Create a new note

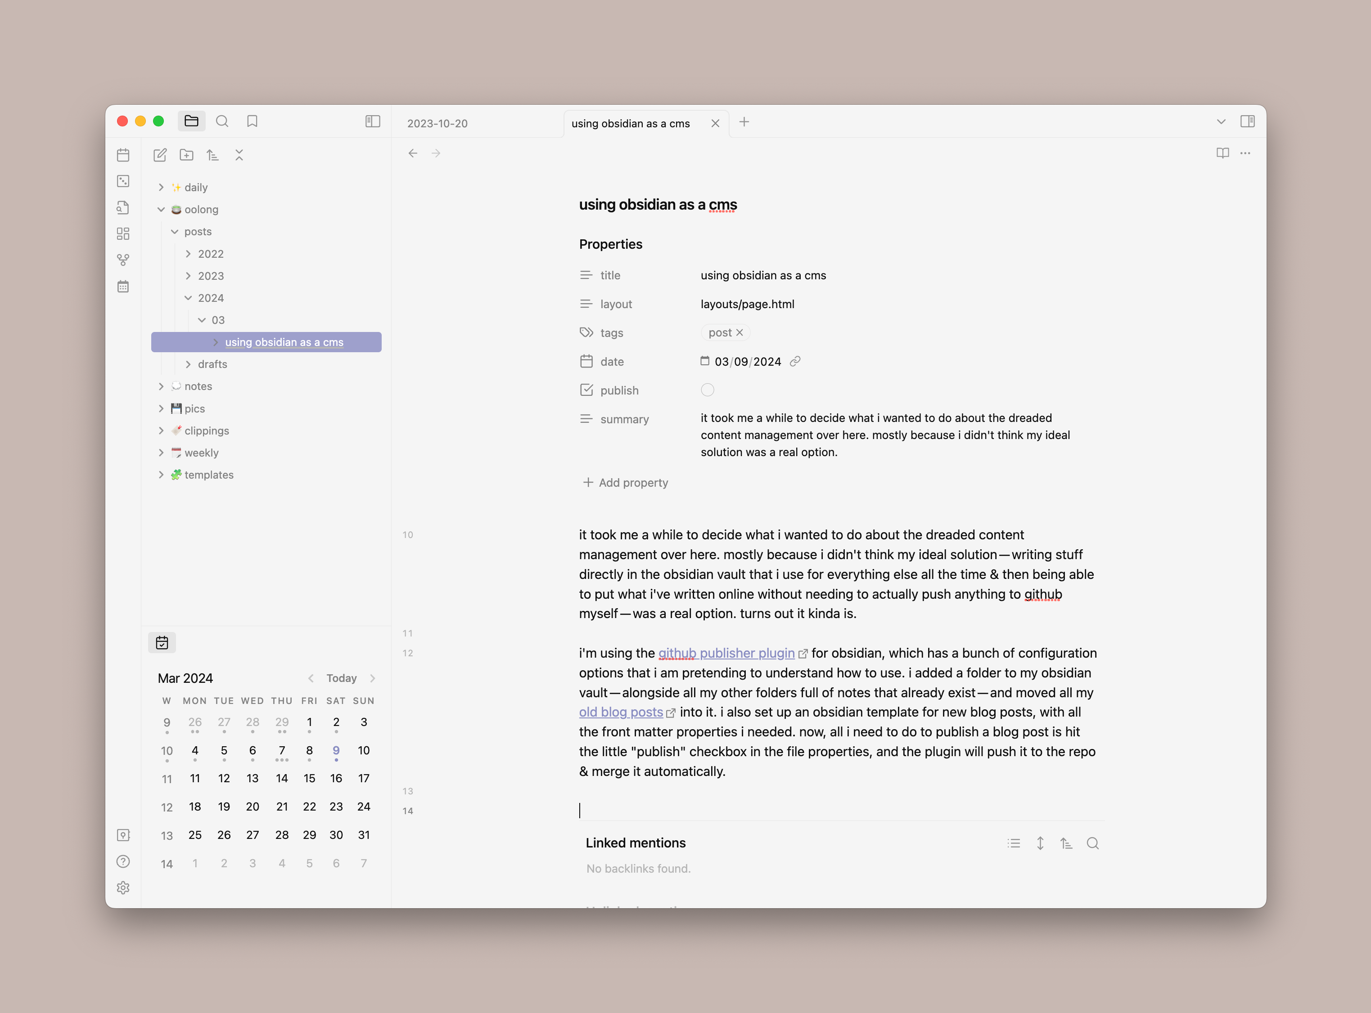point(160,155)
